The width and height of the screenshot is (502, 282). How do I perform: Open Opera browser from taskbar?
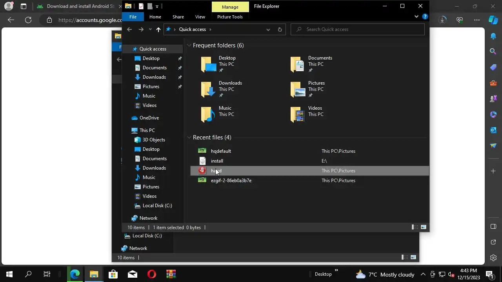(x=151, y=274)
